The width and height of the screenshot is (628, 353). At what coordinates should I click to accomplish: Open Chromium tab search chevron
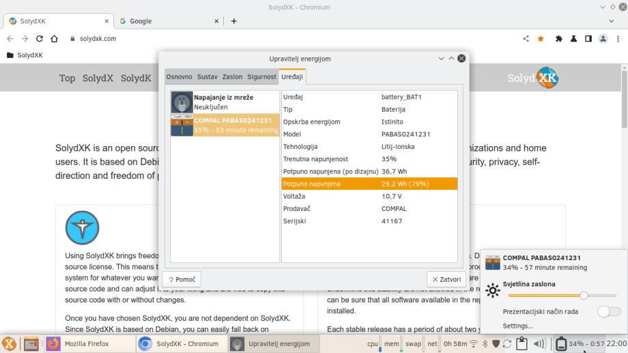[x=611, y=21]
